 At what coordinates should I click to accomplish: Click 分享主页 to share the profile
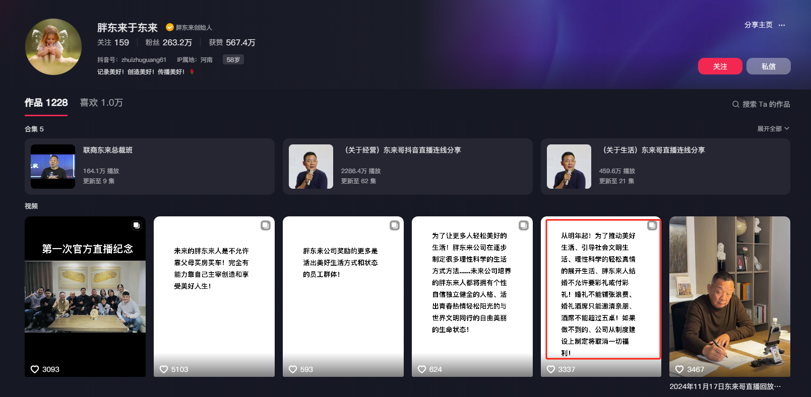(x=758, y=25)
